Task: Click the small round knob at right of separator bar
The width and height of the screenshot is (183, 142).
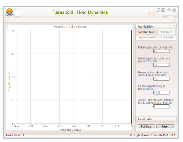Action: 175,20
